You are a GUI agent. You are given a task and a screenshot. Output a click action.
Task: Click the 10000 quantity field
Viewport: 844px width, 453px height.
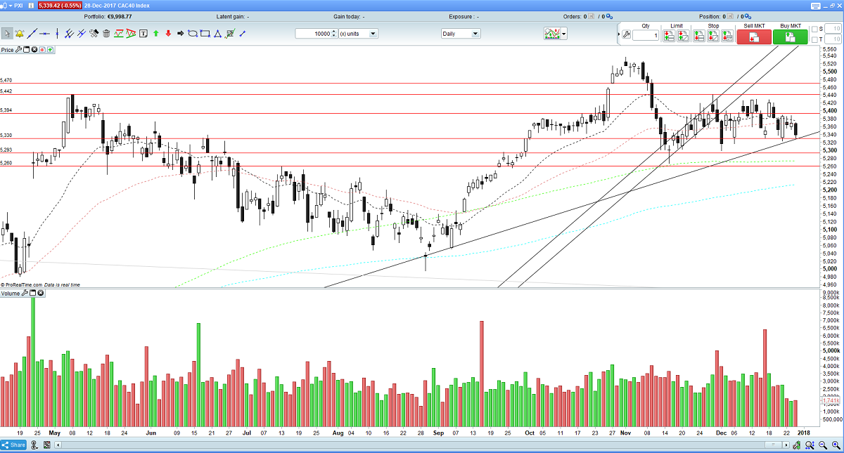(x=313, y=33)
